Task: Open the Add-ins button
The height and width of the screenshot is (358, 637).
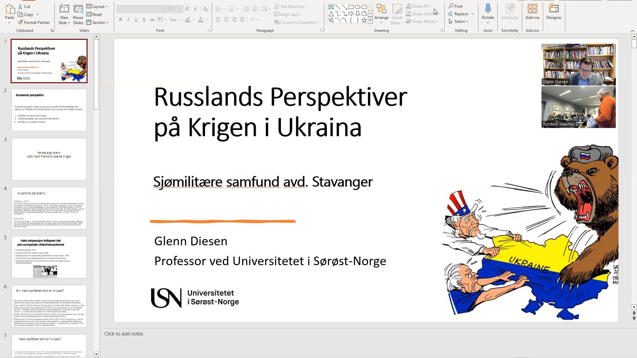Action: coord(532,12)
